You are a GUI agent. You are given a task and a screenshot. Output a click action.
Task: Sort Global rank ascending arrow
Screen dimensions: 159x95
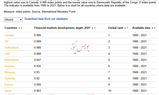click(125, 28)
